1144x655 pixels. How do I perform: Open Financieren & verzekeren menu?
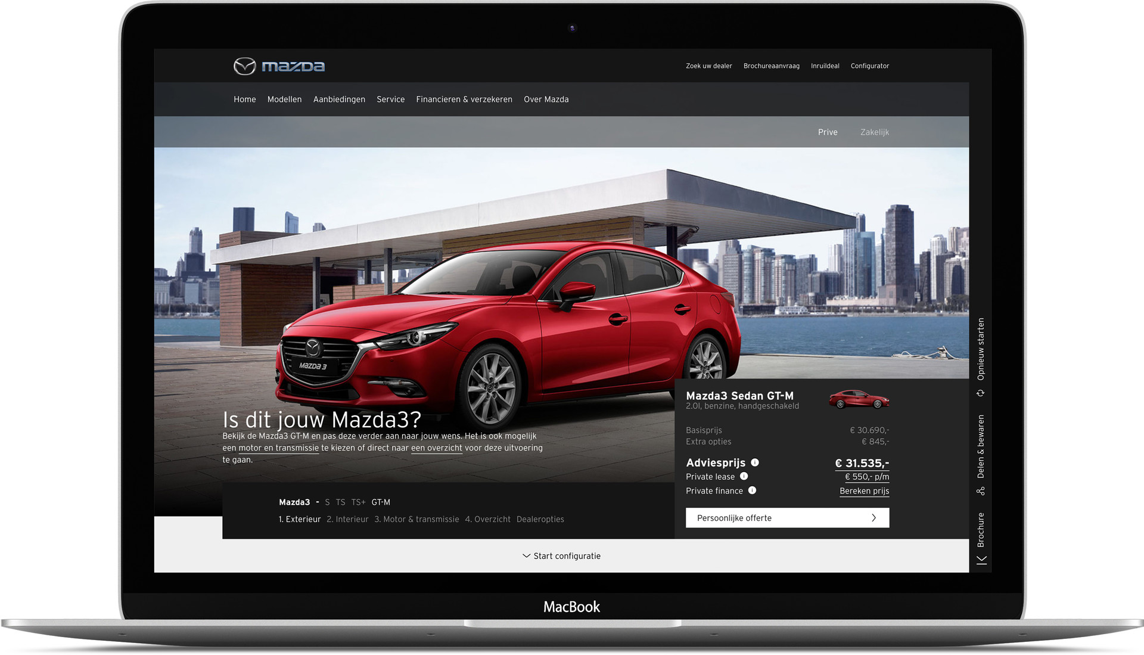[464, 100]
